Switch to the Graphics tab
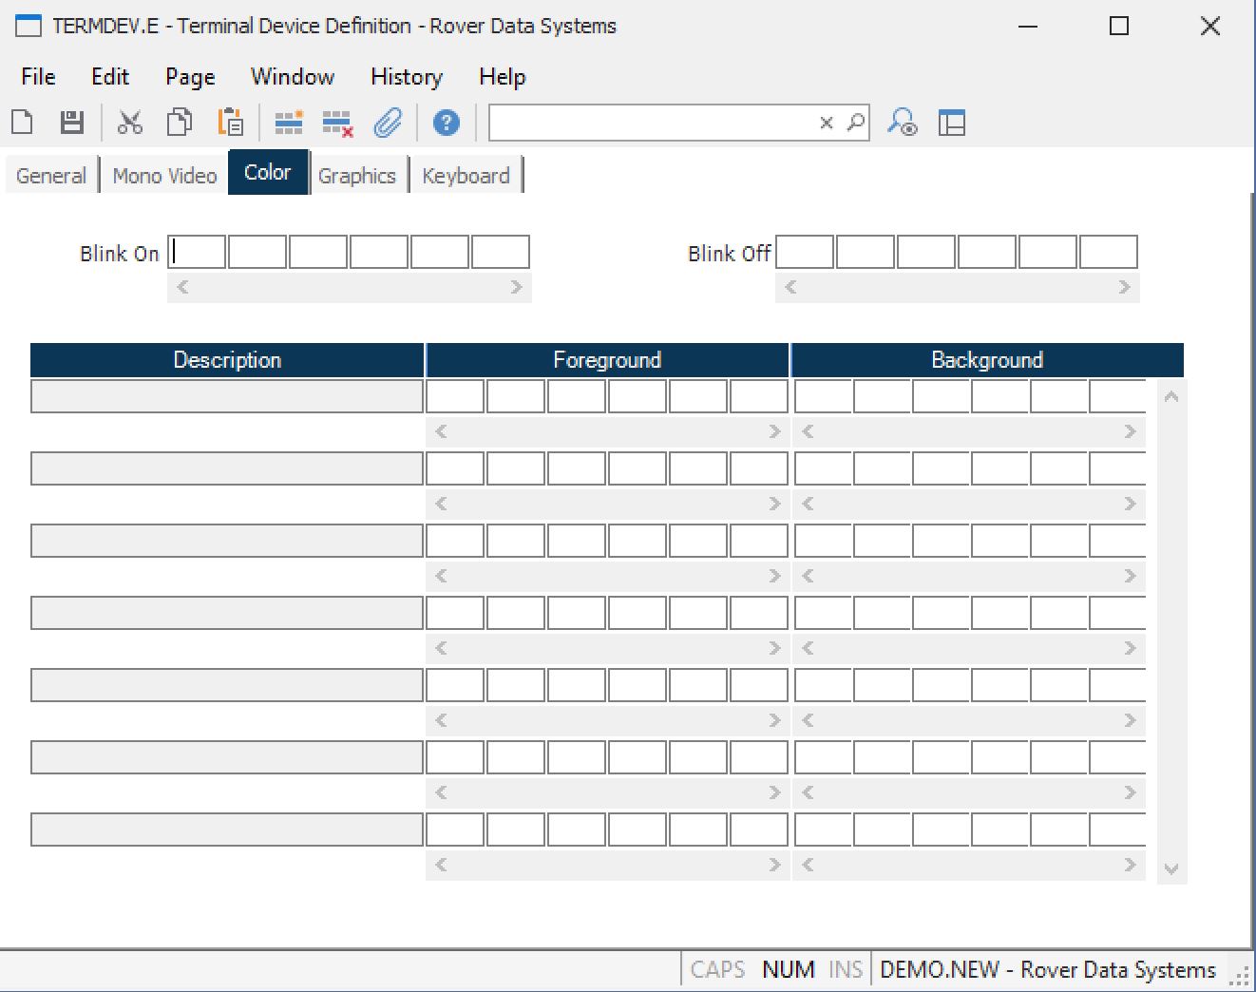This screenshot has height=992, width=1256. (x=356, y=176)
